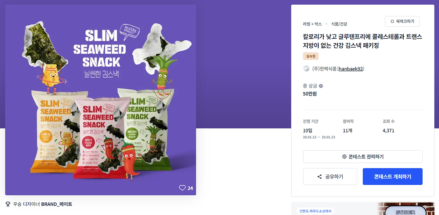Click the 실속형 tag badge
Image resolution: width=439 pixels, height=215 pixels.
coord(311,56)
